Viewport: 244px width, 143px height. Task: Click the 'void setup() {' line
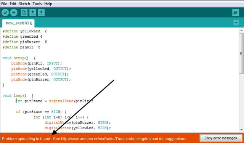(19, 58)
